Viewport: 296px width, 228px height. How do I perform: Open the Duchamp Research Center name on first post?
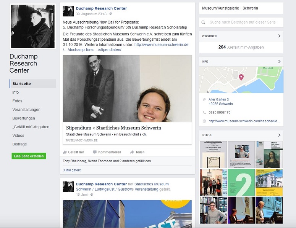[101, 8]
